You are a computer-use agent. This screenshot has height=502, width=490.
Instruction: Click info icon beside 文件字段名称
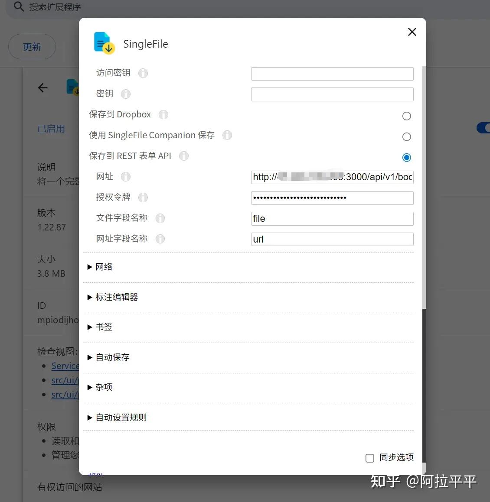pyautogui.click(x=160, y=218)
